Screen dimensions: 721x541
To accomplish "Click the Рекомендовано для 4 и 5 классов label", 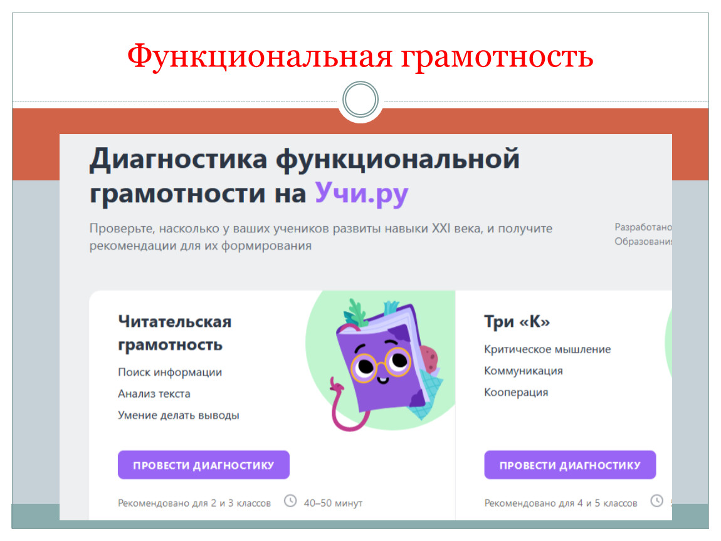I will click(560, 503).
